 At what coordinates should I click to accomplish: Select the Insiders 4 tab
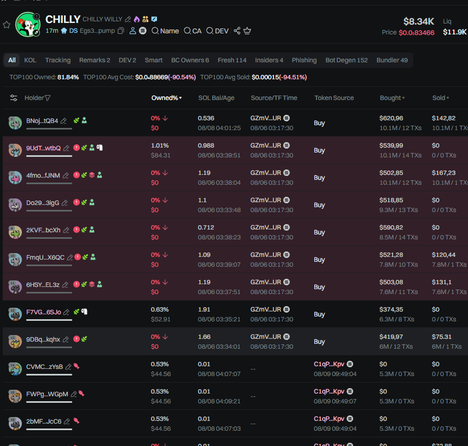click(269, 60)
